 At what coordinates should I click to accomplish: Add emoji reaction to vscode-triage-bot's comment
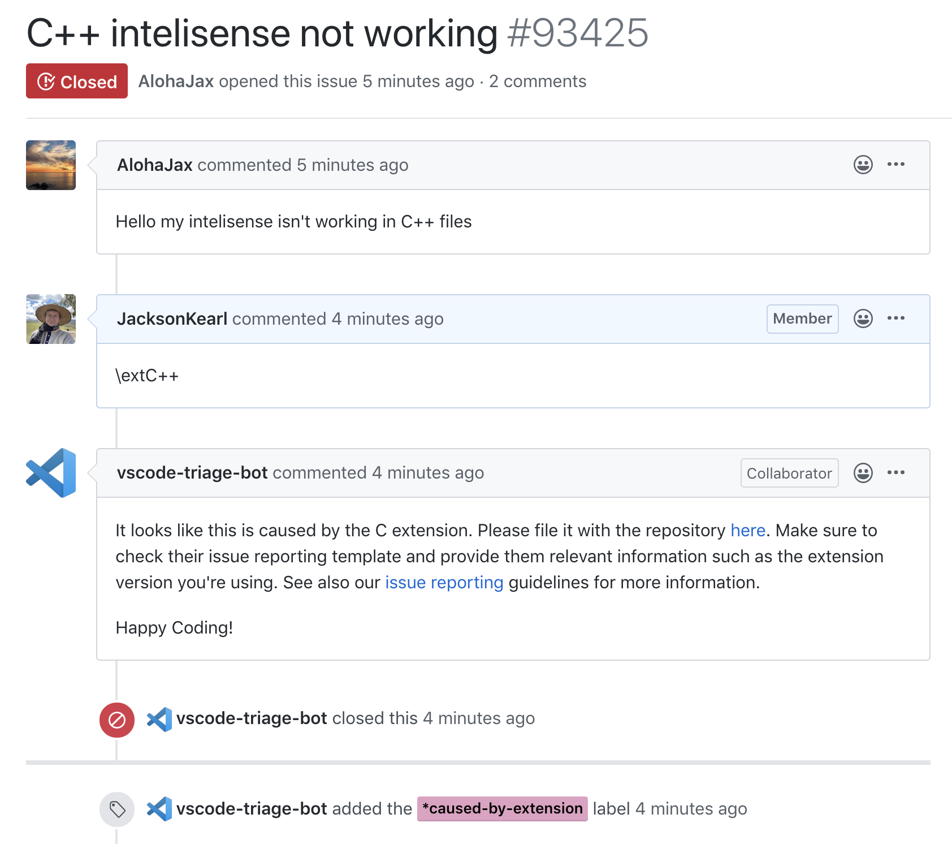click(x=863, y=472)
